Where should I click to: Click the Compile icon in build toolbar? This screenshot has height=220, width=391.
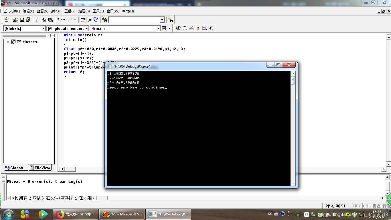click(178, 28)
